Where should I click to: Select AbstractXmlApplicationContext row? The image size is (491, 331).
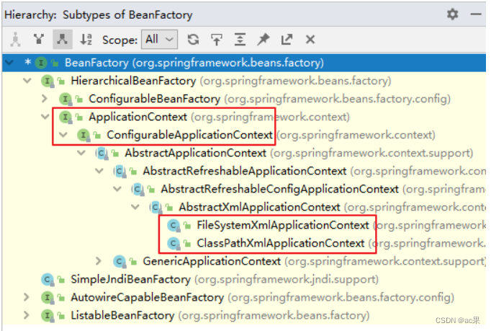pyautogui.click(x=244, y=207)
